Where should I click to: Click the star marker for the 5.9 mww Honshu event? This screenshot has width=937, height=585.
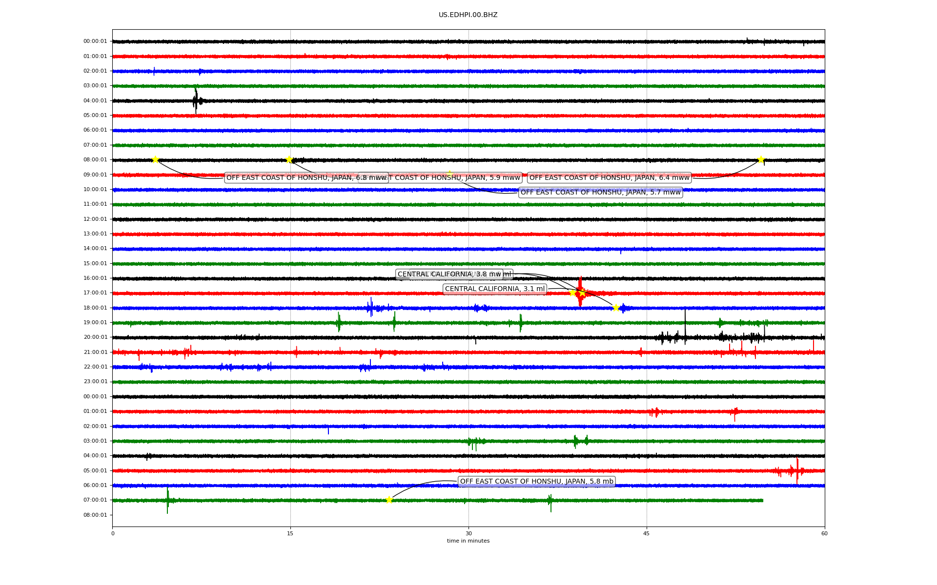tap(289, 159)
